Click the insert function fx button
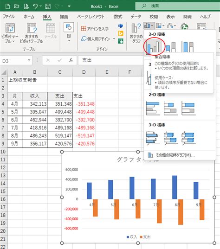The image size is (220, 249). 71,60
